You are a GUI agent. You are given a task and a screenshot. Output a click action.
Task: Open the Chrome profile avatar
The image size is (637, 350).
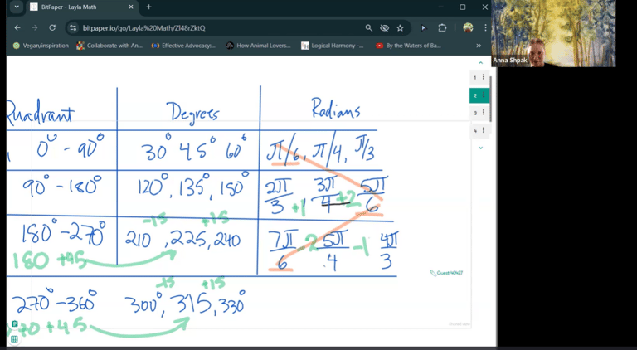click(x=468, y=27)
